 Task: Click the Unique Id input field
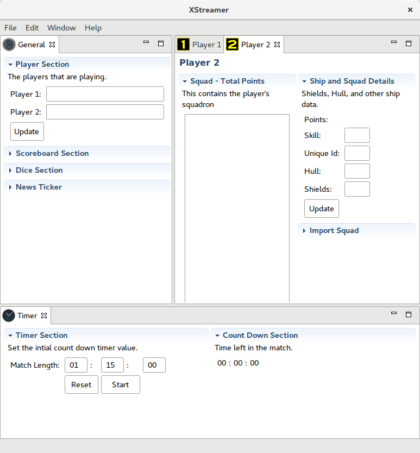(x=357, y=153)
